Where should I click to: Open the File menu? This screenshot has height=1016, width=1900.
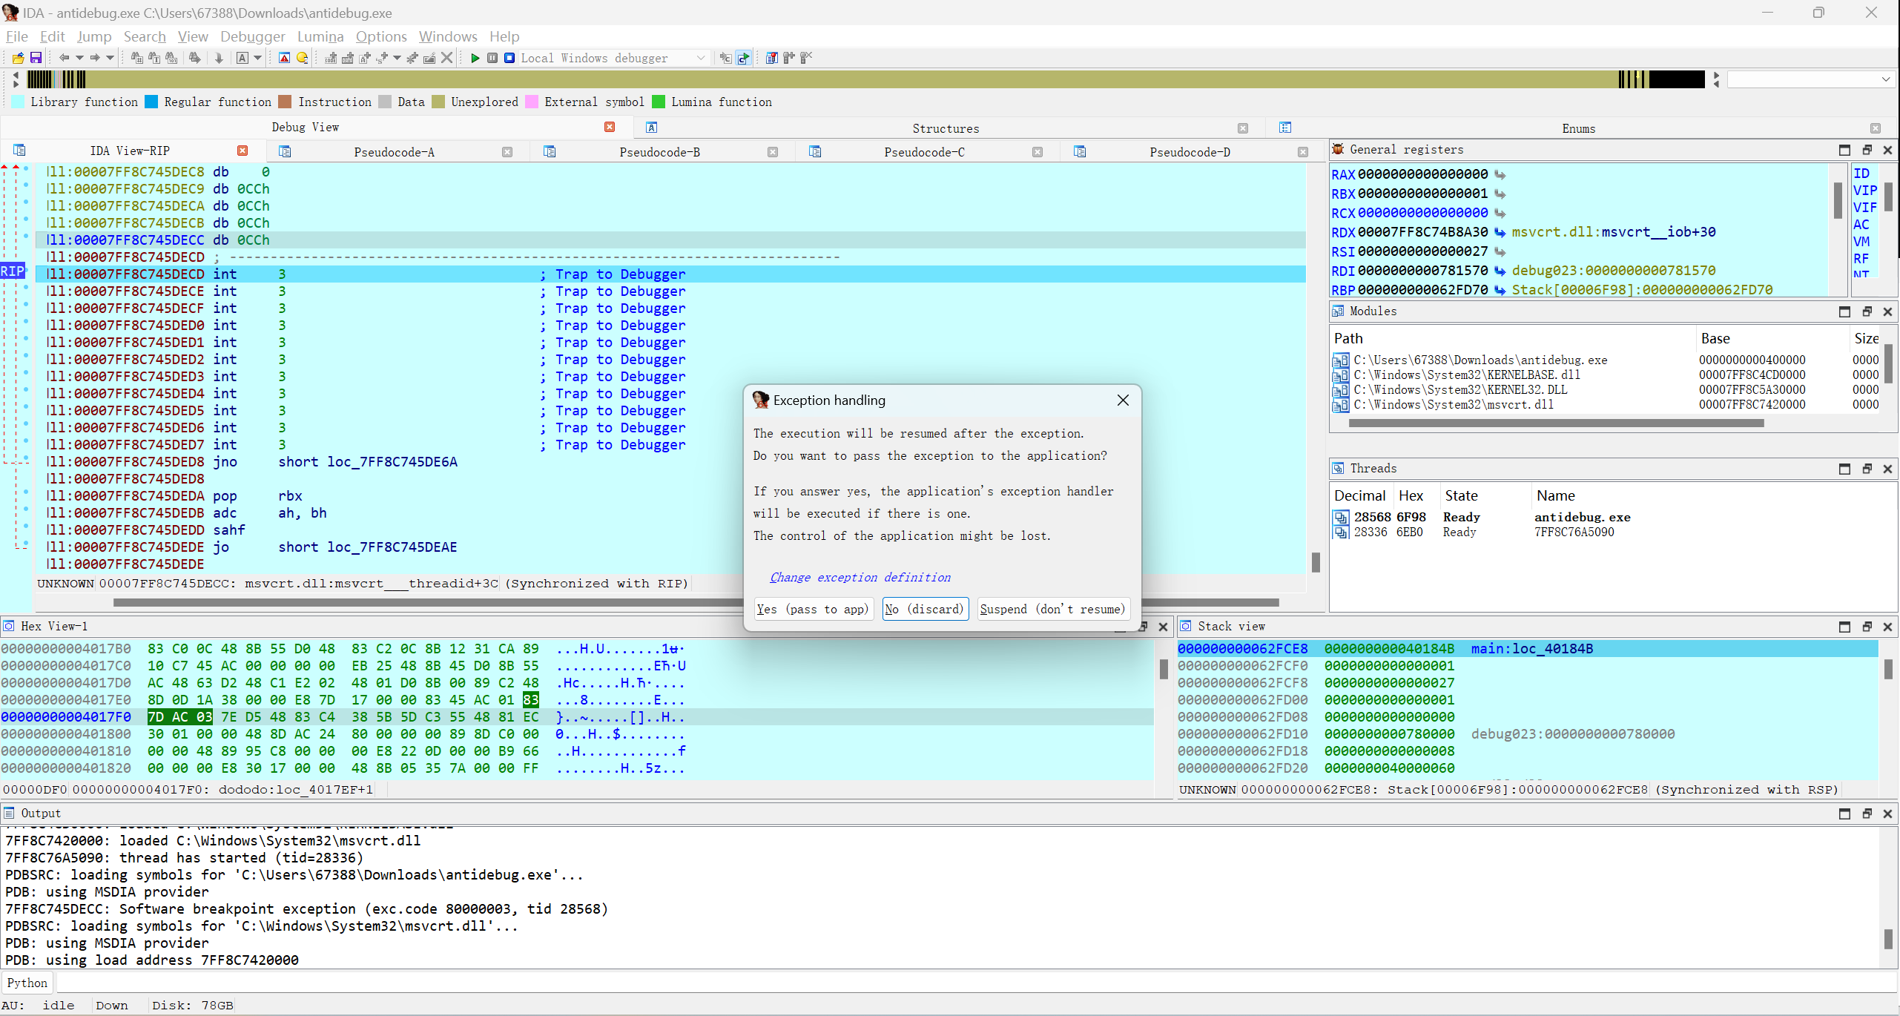tap(16, 36)
